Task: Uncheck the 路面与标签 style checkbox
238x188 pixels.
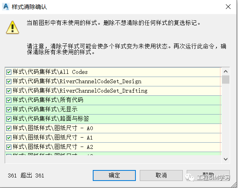Action: (x=9, y=119)
